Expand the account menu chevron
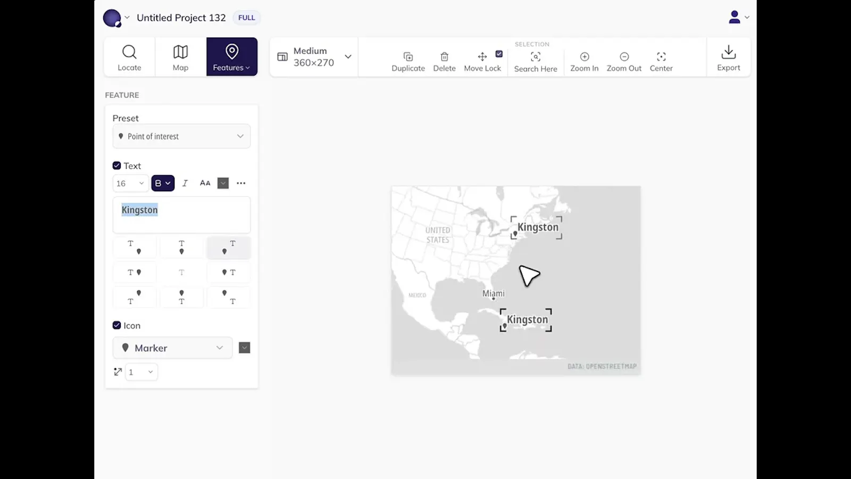 (747, 17)
